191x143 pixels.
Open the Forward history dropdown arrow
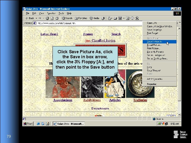pos(44,18)
